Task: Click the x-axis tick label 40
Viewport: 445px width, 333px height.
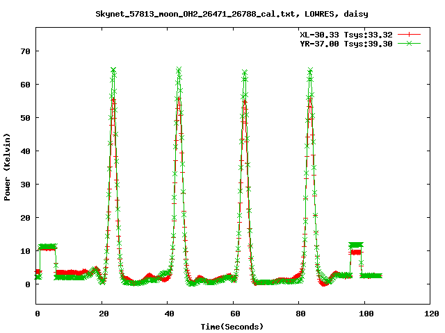Action: (x=169, y=314)
